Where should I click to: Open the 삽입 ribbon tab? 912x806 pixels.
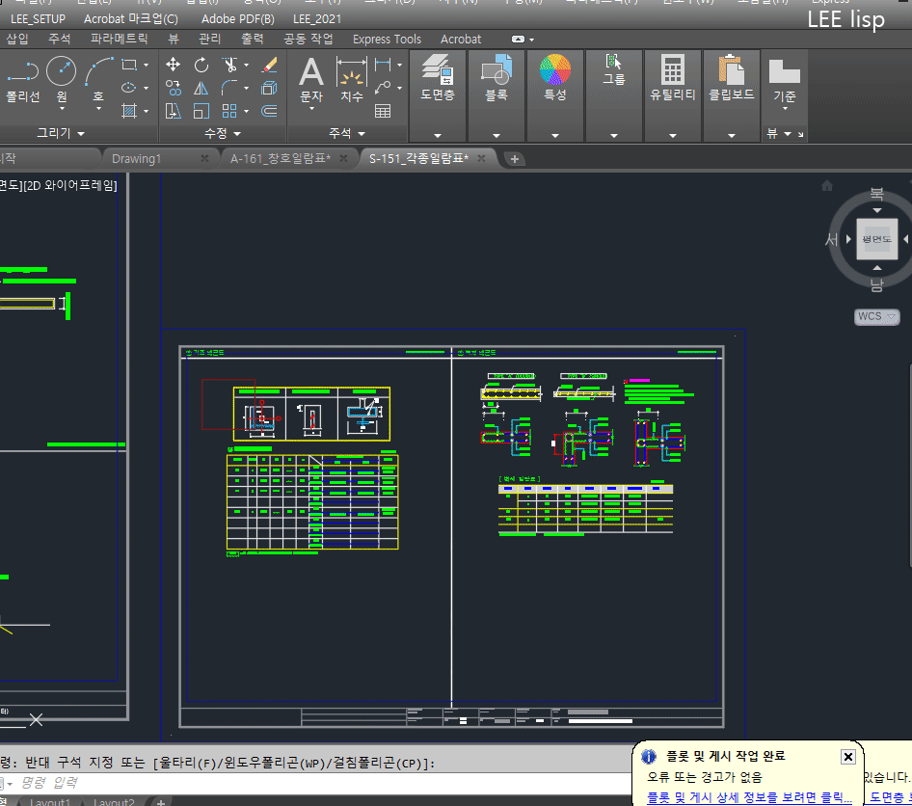(x=16, y=39)
